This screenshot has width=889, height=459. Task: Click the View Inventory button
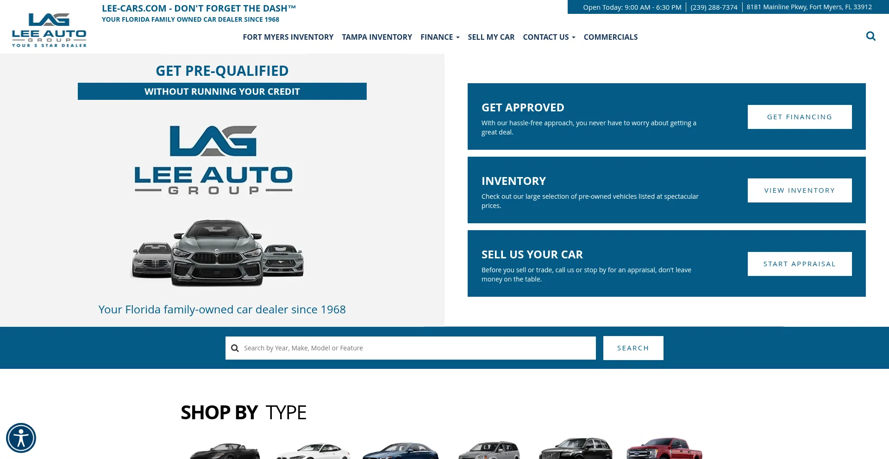point(800,190)
